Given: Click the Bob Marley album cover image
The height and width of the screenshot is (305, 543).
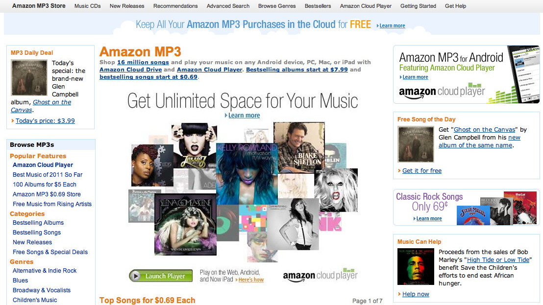Looking at the screenshot, I should coord(416,267).
